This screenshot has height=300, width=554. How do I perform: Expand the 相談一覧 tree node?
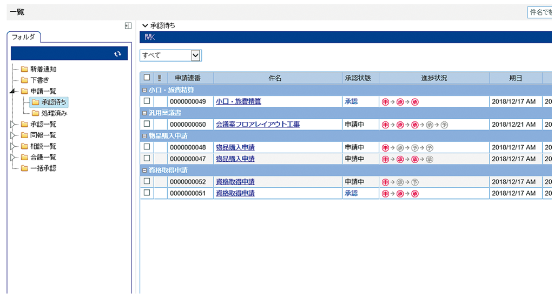(x=13, y=146)
